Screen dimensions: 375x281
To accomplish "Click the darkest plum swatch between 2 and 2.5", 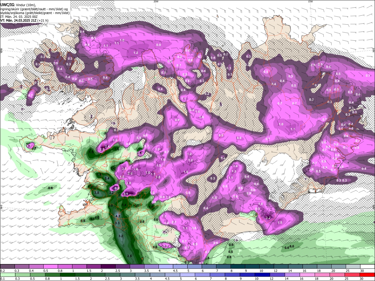I will 108,267.
